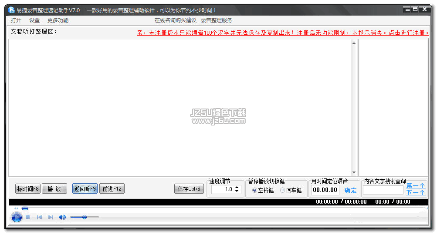The width and height of the screenshot is (437, 234).
Task: Click the text area scrollbar down arrow
Action: 354,172
